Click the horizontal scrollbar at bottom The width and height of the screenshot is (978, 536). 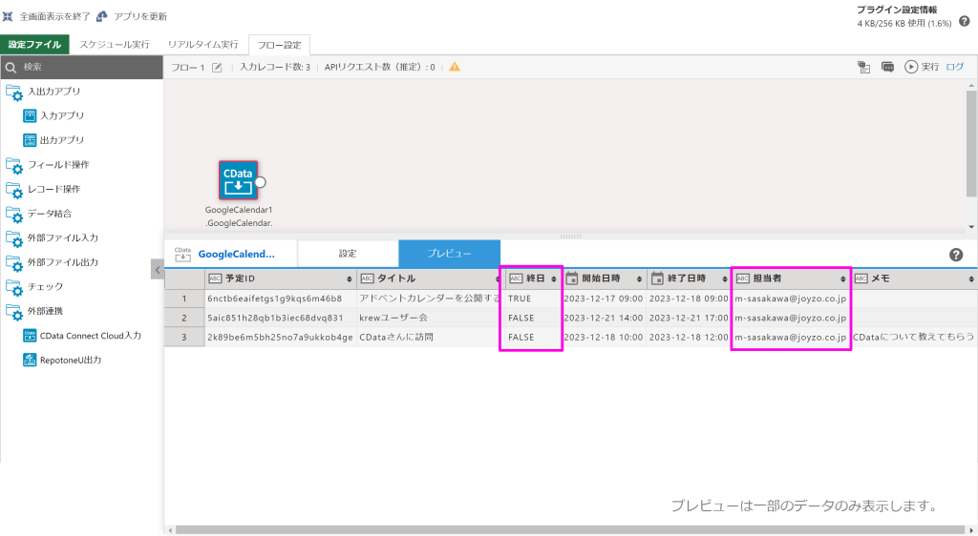(570, 529)
